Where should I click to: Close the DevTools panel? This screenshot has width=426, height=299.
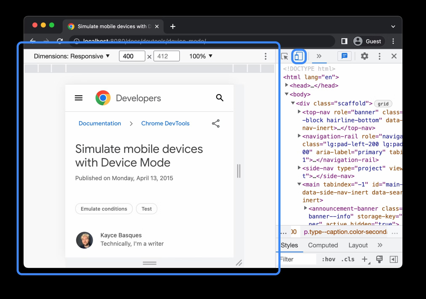click(394, 56)
